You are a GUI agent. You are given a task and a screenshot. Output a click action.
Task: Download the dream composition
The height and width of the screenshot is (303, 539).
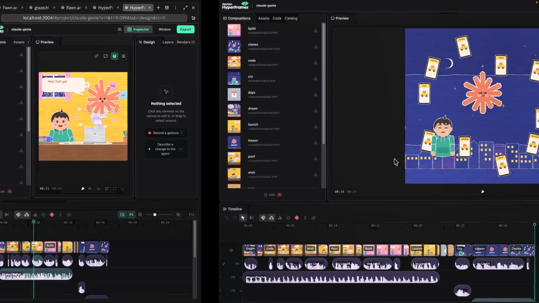(315, 111)
